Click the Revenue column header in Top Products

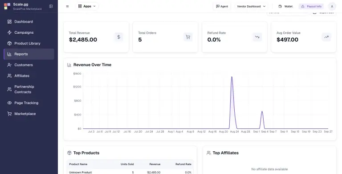(x=155, y=164)
